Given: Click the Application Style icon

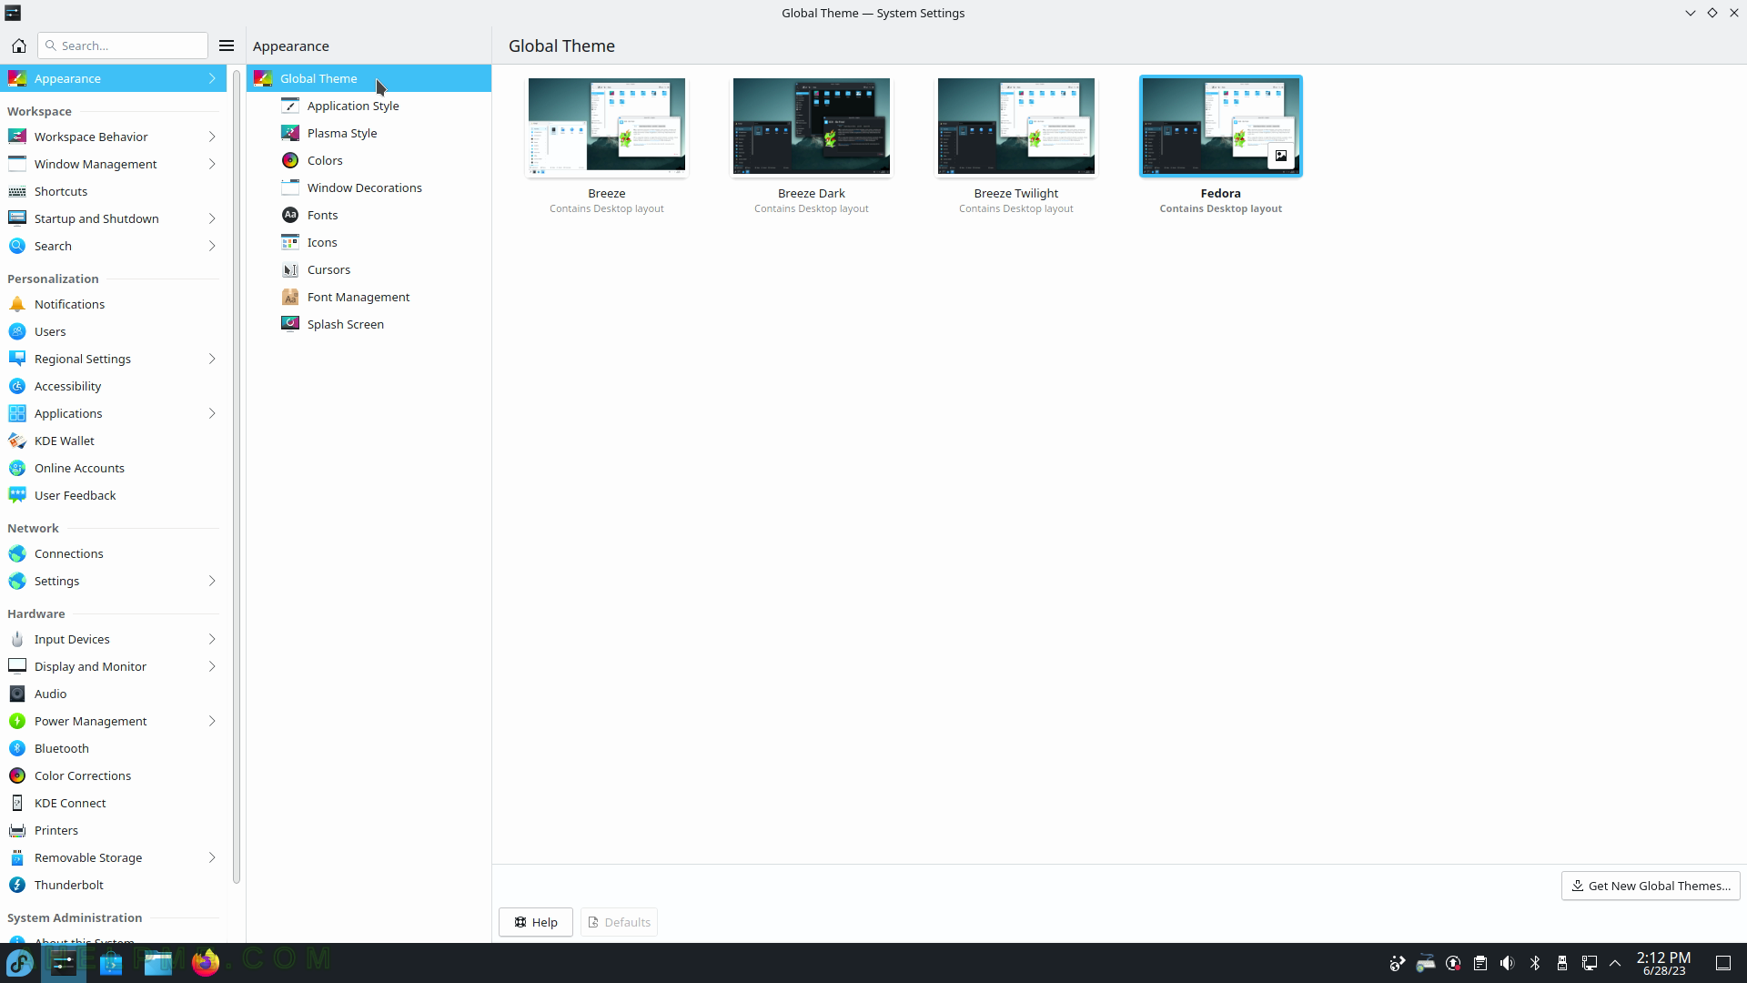Looking at the screenshot, I should [x=290, y=106].
